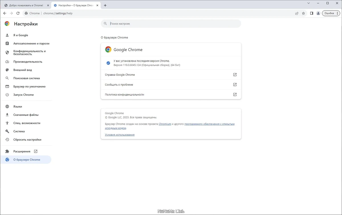
Task: Select О браузере Chrome sidebar item
Action: pos(26,160)
